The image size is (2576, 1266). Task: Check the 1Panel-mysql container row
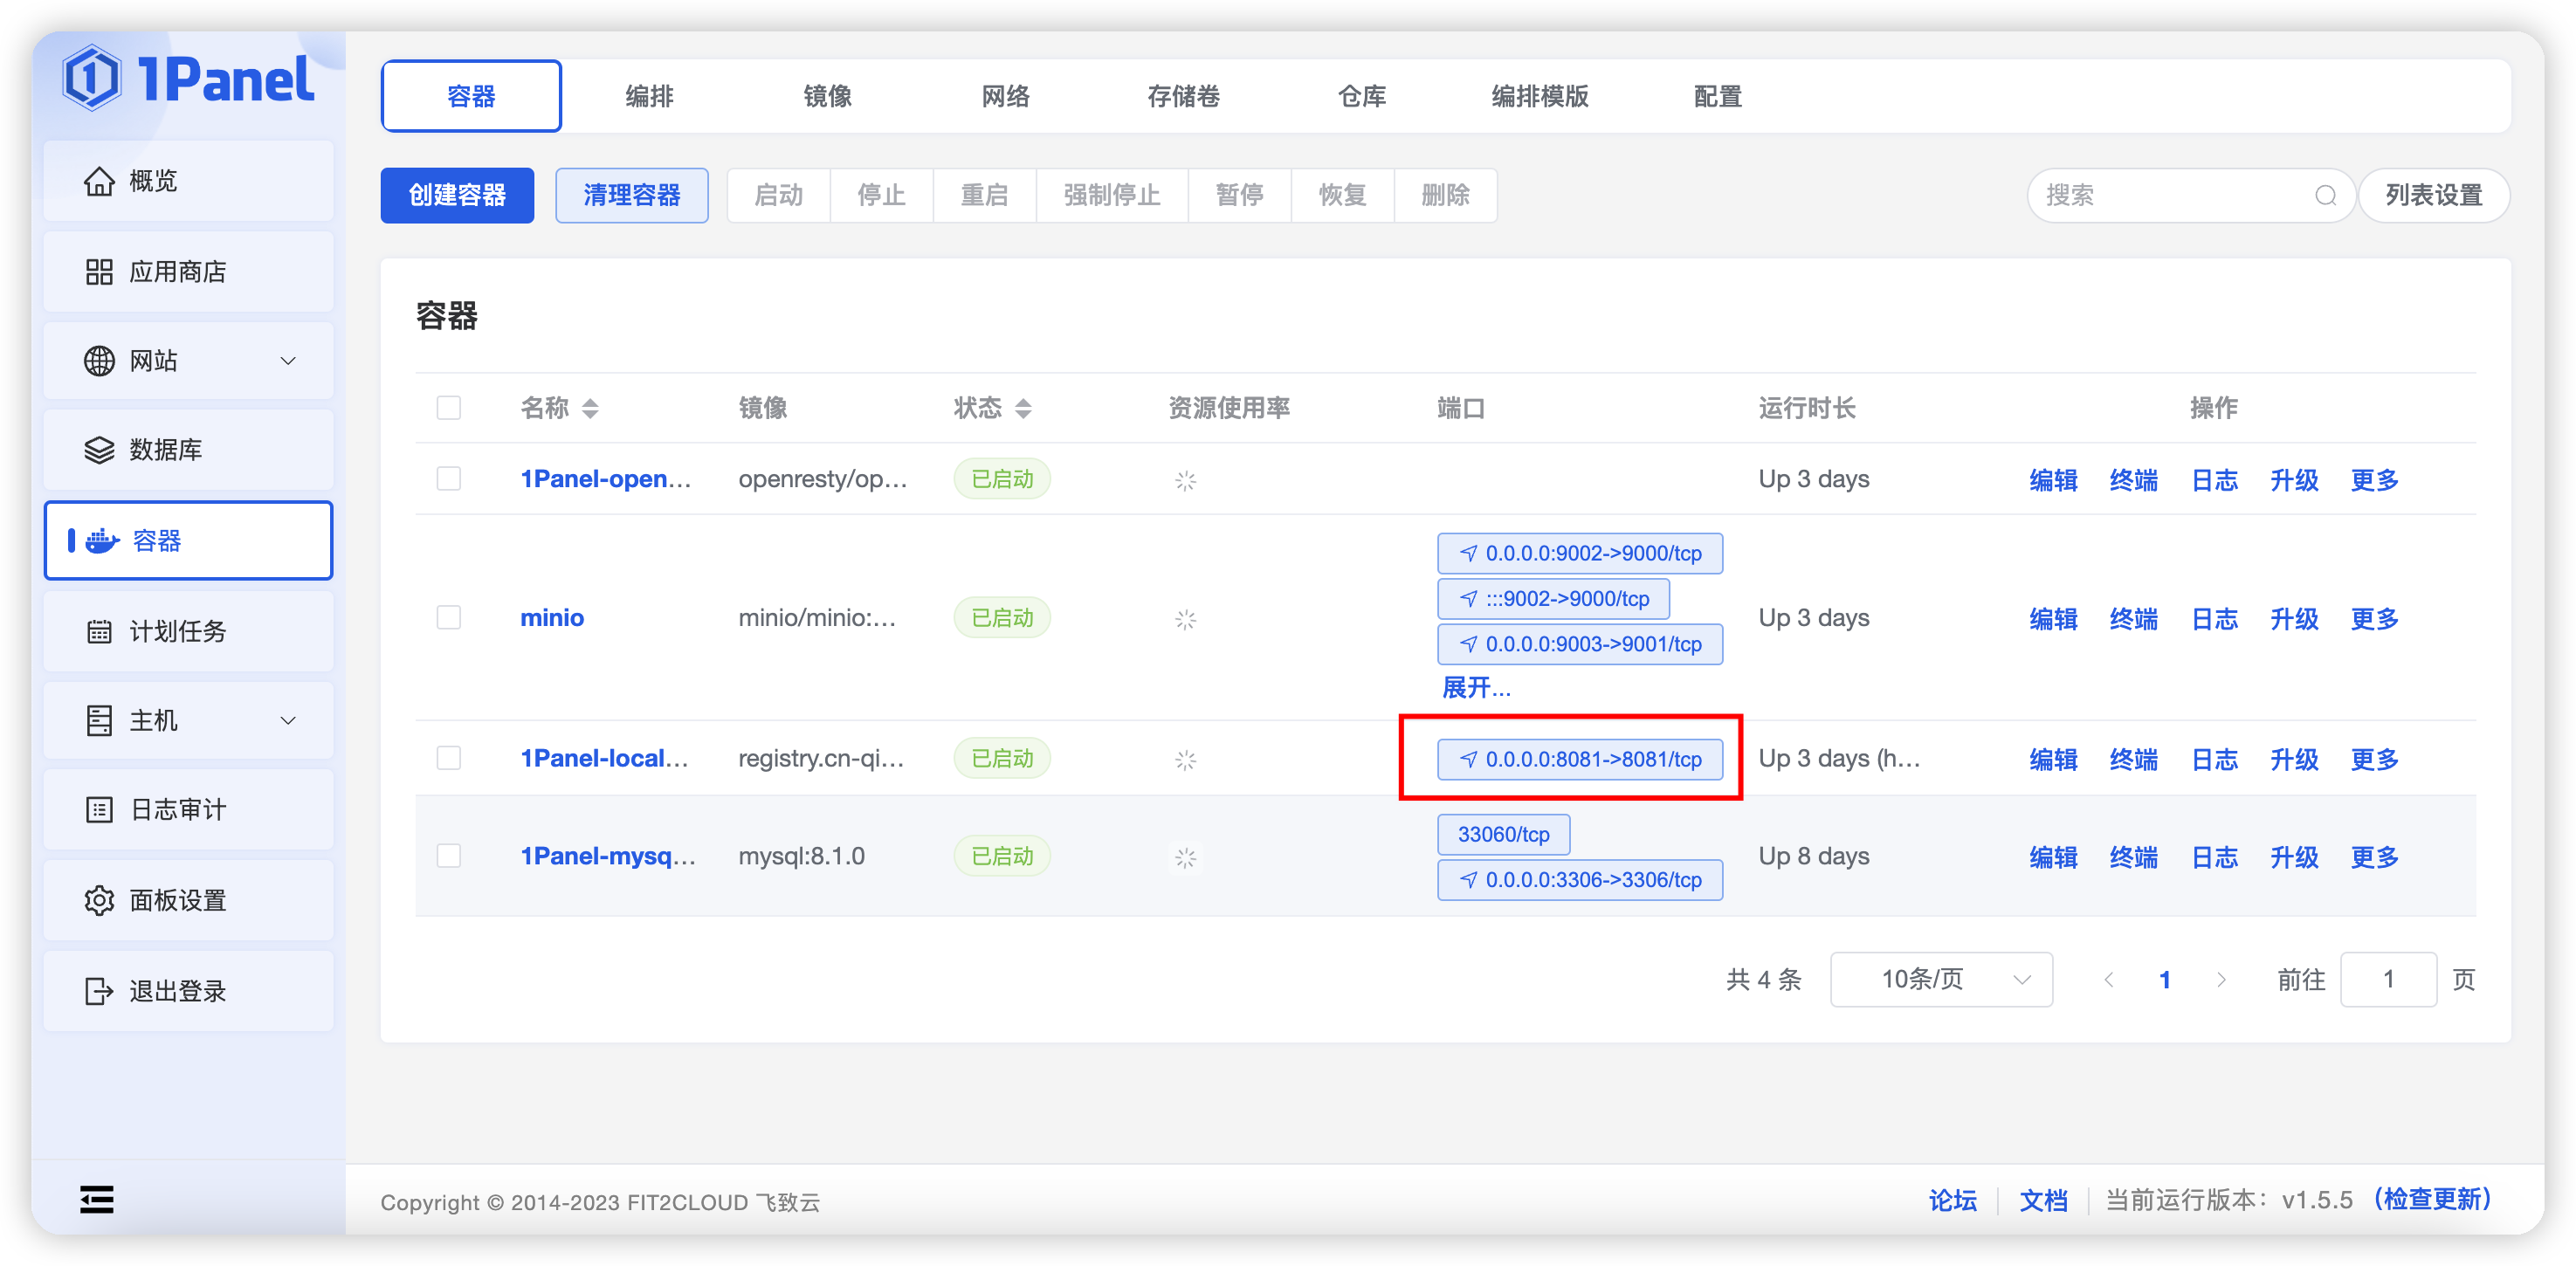449,856
